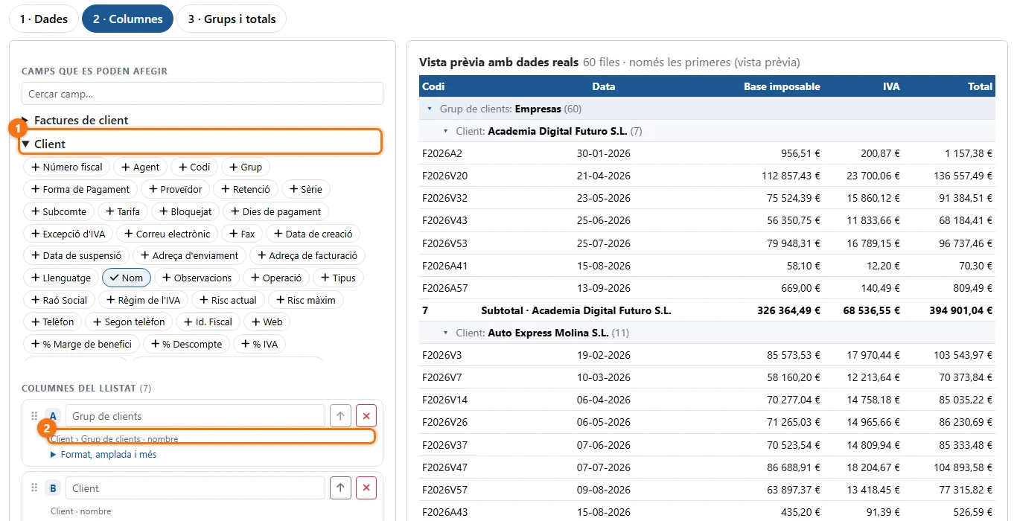Add the Telèfon field chip
The height and width of the screenshot is (521, 1017).
(x=52, y=322)
